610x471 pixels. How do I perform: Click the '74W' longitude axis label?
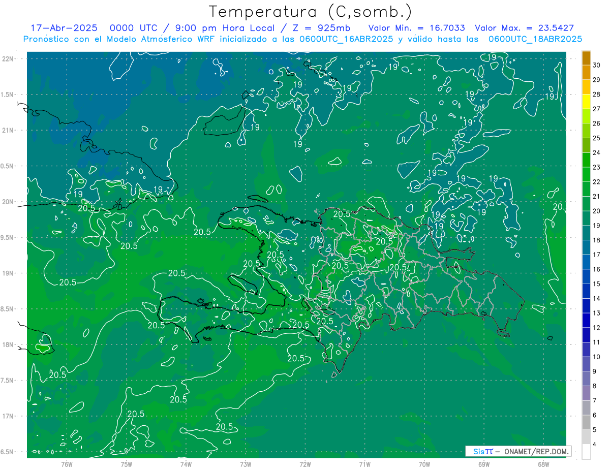coord(186,464)
